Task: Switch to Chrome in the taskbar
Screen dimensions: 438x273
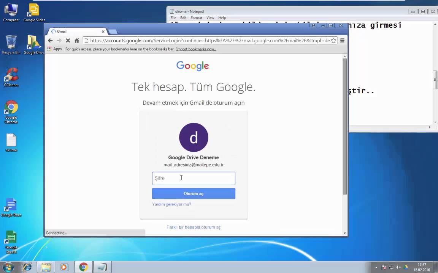Action: coord(83,267)
